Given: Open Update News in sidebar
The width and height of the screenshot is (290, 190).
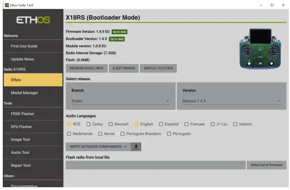Looking at the screenshot, I should [x=33, y=59].
